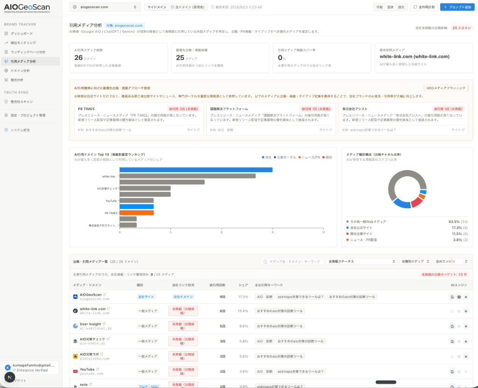
Task: Click Google engine icon in User Insight row
Action: (x=452, y=326)
